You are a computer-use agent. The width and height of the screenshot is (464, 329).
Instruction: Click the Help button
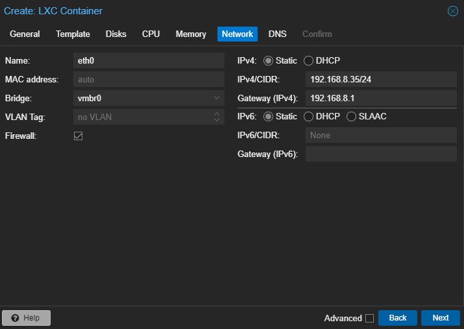(26, 318)
